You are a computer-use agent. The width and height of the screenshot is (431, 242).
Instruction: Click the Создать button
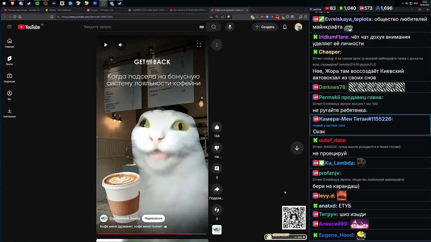[x=265, y=27]
